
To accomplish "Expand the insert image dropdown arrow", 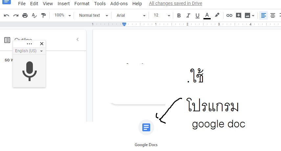I will [253, 16].
